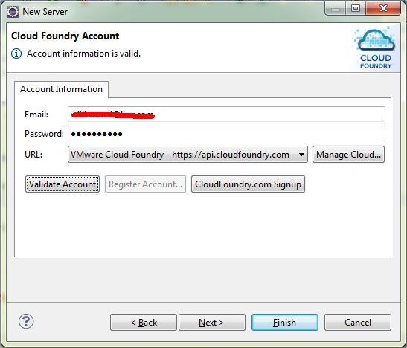Open the CloudFoundry.com Signup page

click(248, 184)
